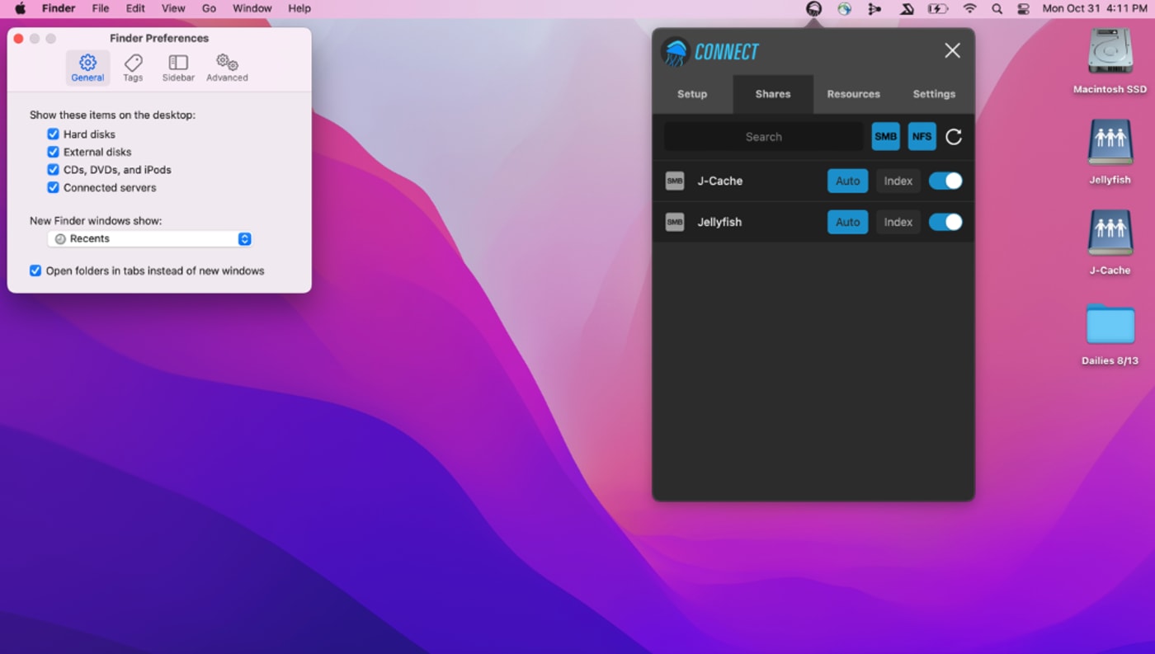Open the Tags preferences pane
This screenshot has width=1155, height=654.
point(133,68)
